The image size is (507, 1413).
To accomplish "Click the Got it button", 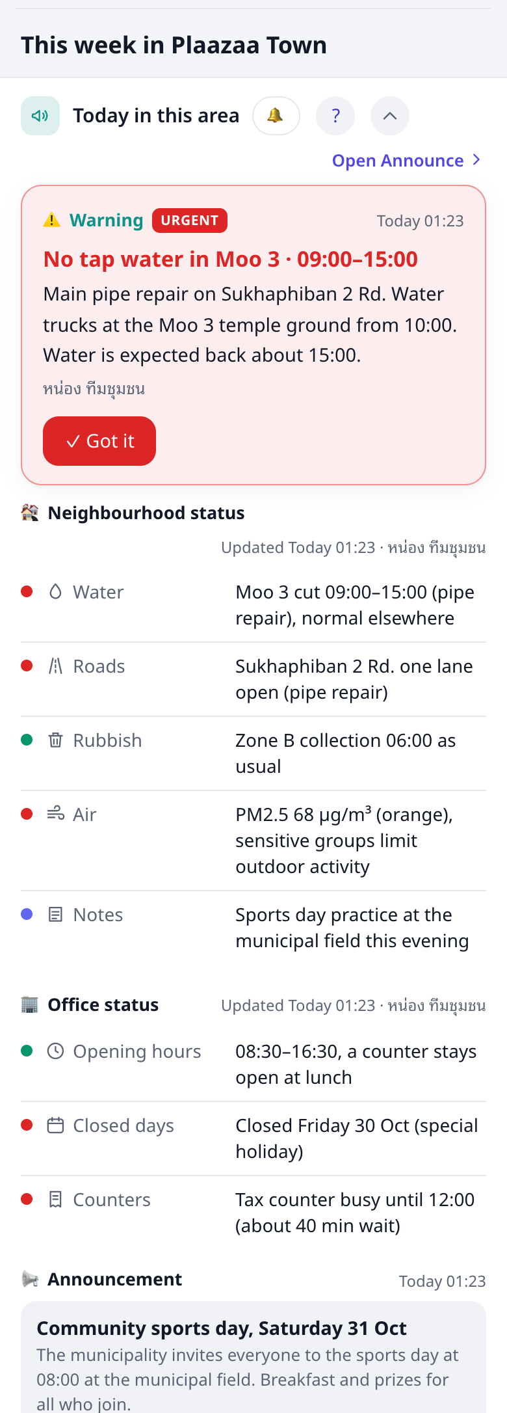I will tap(99, 441).
